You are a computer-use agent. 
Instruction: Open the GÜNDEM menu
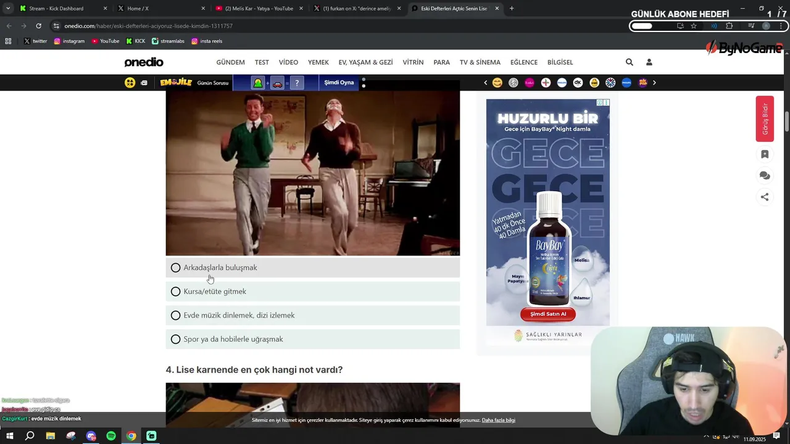point(230,62)
